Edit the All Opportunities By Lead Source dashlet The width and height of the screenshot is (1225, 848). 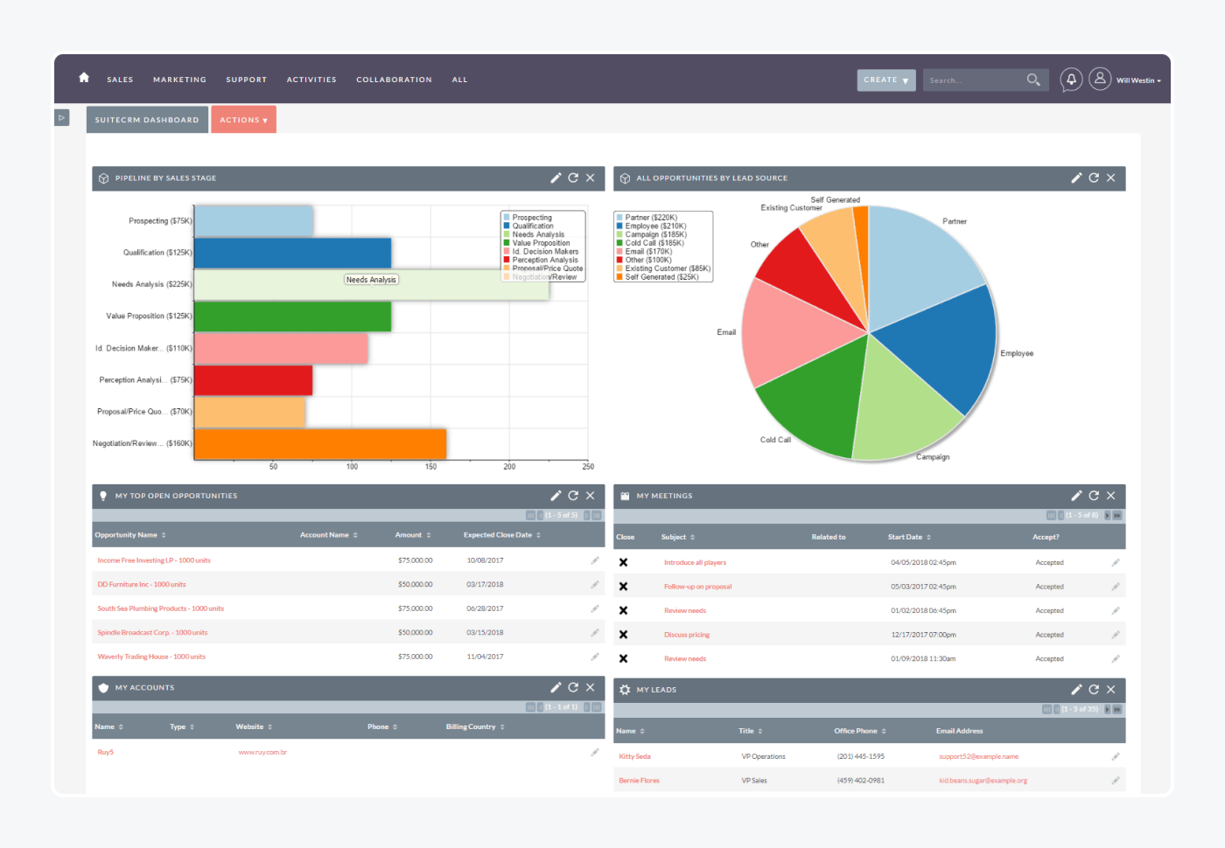1076,177
